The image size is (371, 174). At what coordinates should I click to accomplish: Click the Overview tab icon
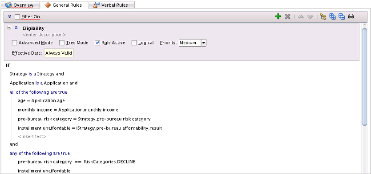(x=8, y=5)
